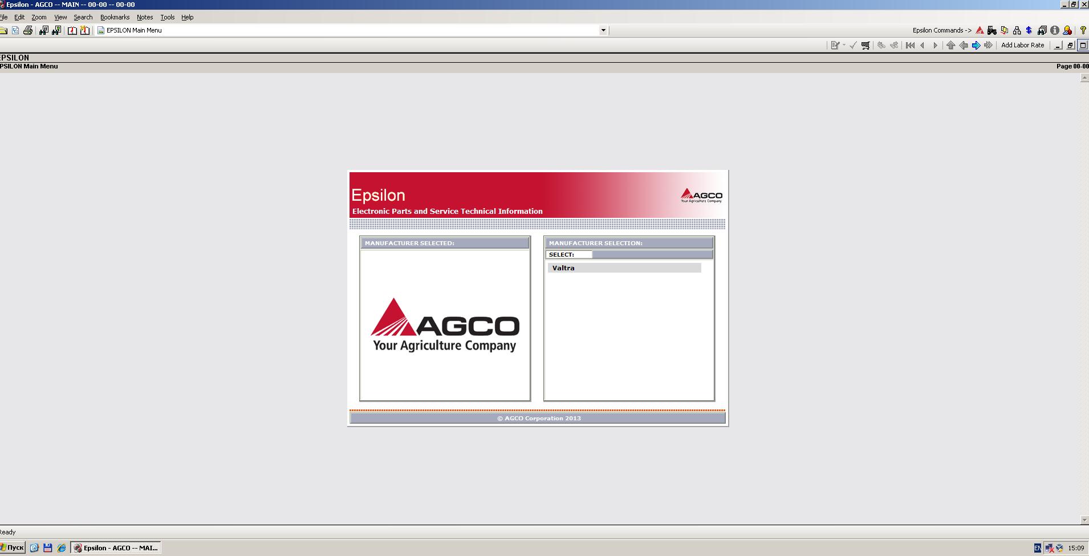Open the Help menu
The height and width of the screenshot is (556, 1089).
coord(187,17)
